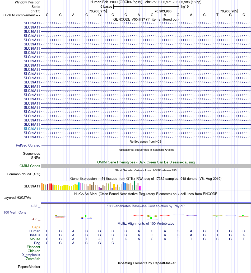Screen dimensions: 251x273
Task: Open the 'RefSeq Curated' track label
Action: click(x=28, y=145)
